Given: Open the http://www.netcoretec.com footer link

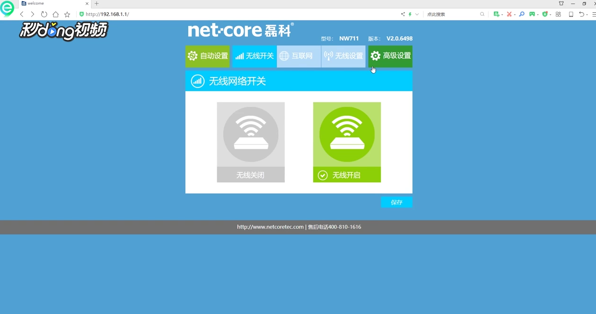Looking at the screenshot, I should (270, 227).
